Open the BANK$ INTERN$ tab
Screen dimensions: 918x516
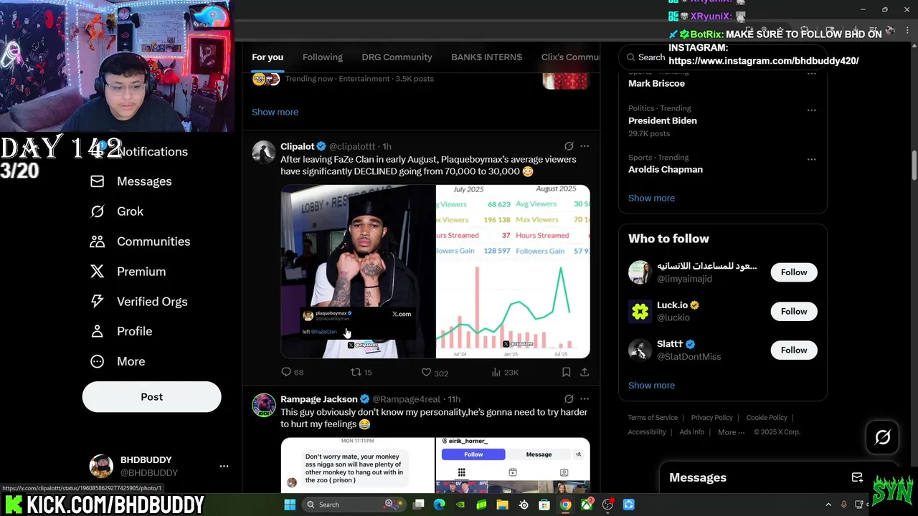tap(486, 57)
